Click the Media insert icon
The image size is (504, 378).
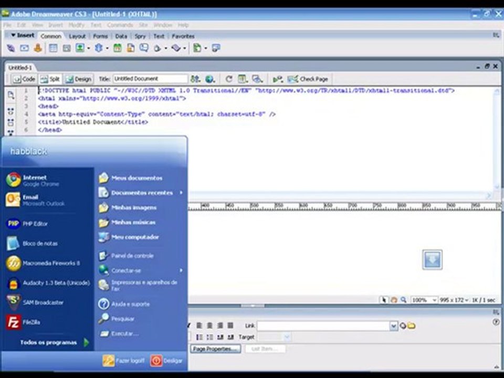tap(98, 48)
